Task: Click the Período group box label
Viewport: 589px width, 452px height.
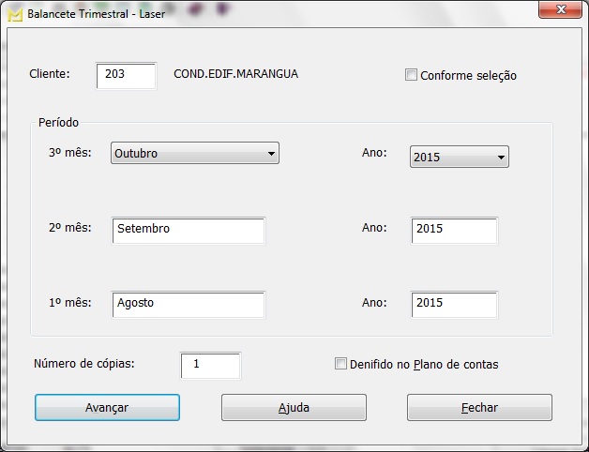Action: click(58, 123)
